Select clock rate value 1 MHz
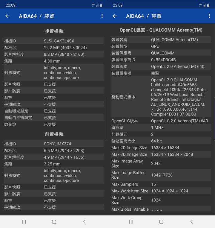 157,127
